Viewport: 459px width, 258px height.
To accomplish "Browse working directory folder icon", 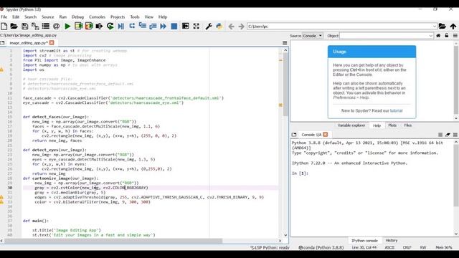I will click(442, 27).
